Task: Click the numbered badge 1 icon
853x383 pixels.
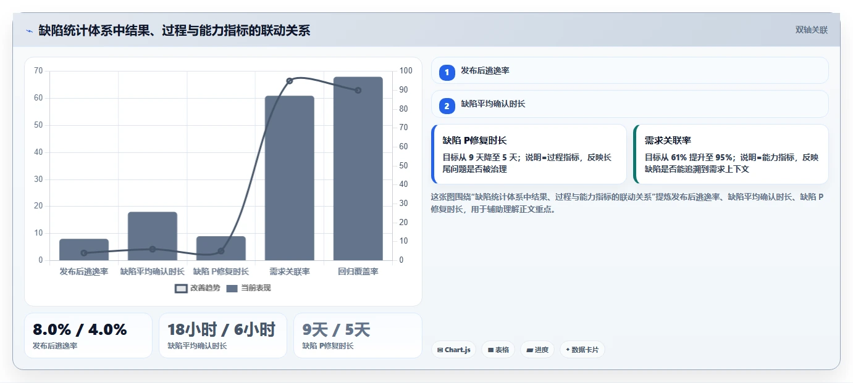Action: 447,72
